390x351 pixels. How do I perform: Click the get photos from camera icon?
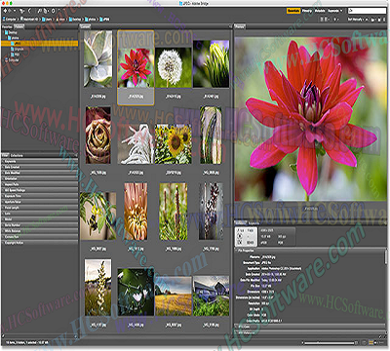click(39, 11)
